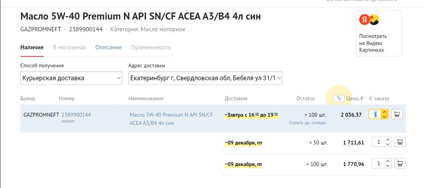Screen dimensions: 424x188
Task: Decrease quantity for 1 770,96 offer
Action: (x=388, y=166)
